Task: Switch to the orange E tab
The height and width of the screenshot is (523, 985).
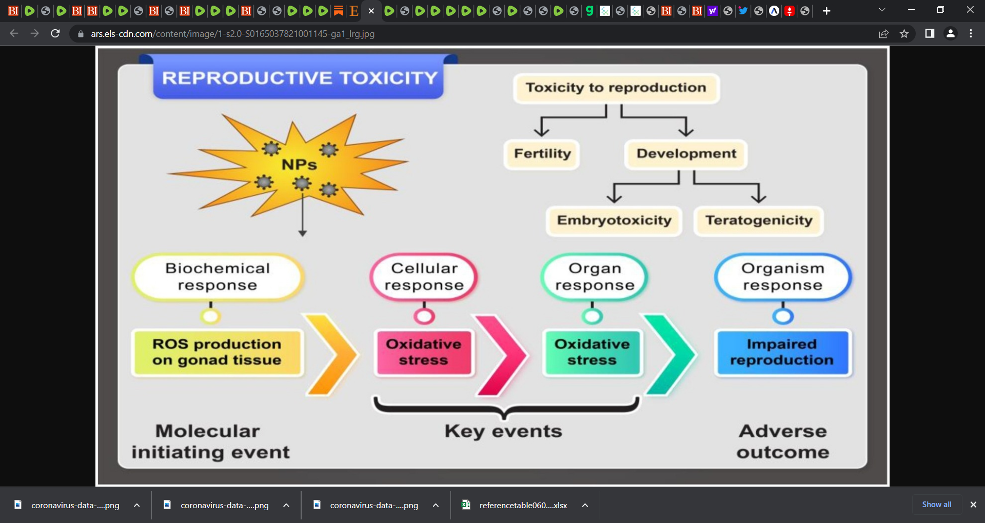Action: [x=354, y=11]
